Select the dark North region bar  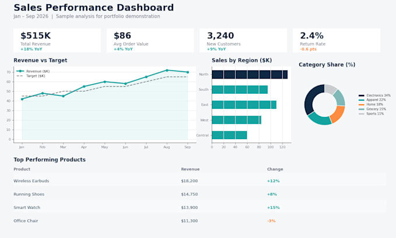pyautogui.click(x=249, y=74)
